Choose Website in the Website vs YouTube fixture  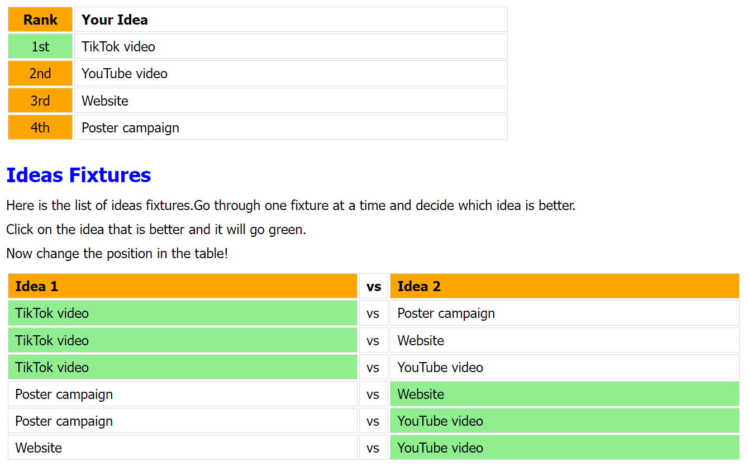tap(182, 448)
